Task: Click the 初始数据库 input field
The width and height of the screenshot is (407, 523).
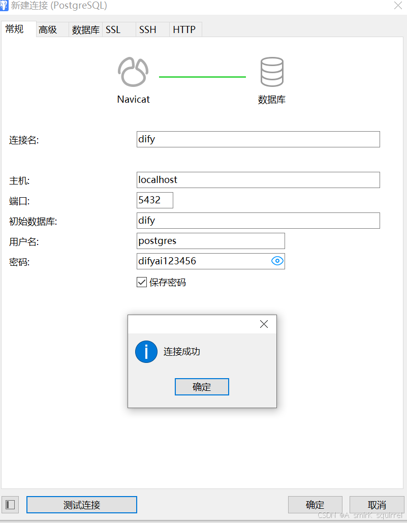Action: pos(258,221)
